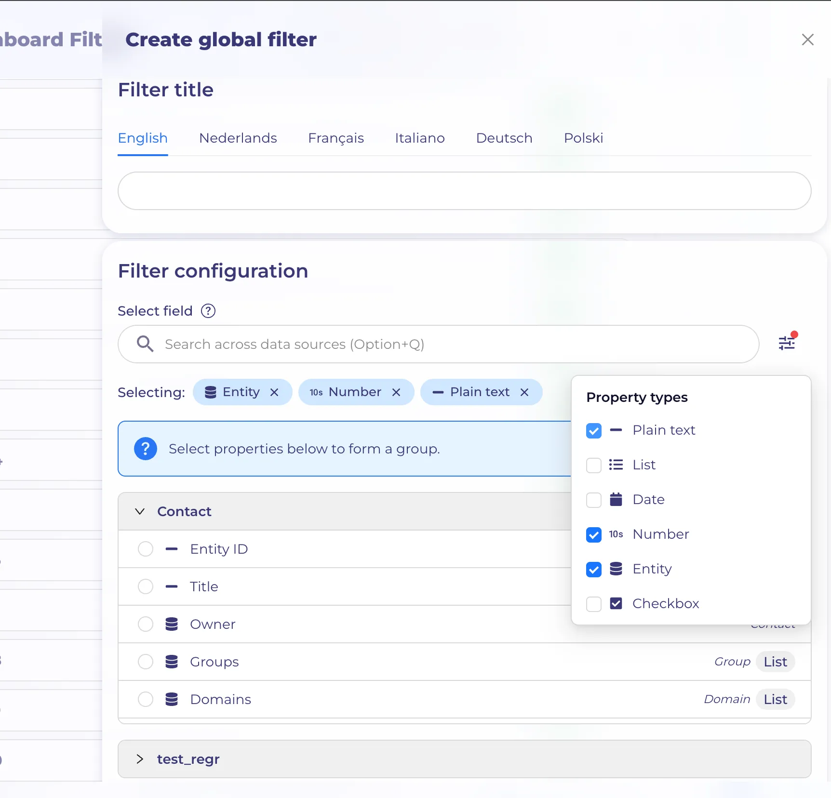Remove the Number chip via its X
This screenshot has height=798, width=831.
click(396, 392)
